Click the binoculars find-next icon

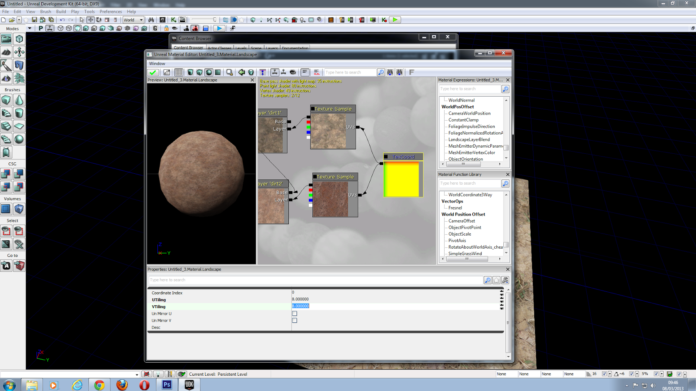(x=390, y=72)
